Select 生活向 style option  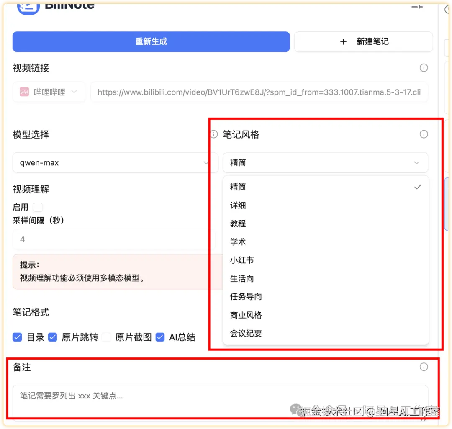(325, 278)
